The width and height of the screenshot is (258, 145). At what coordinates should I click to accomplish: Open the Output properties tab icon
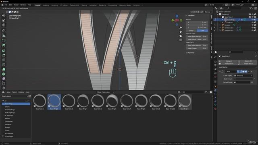215,65
